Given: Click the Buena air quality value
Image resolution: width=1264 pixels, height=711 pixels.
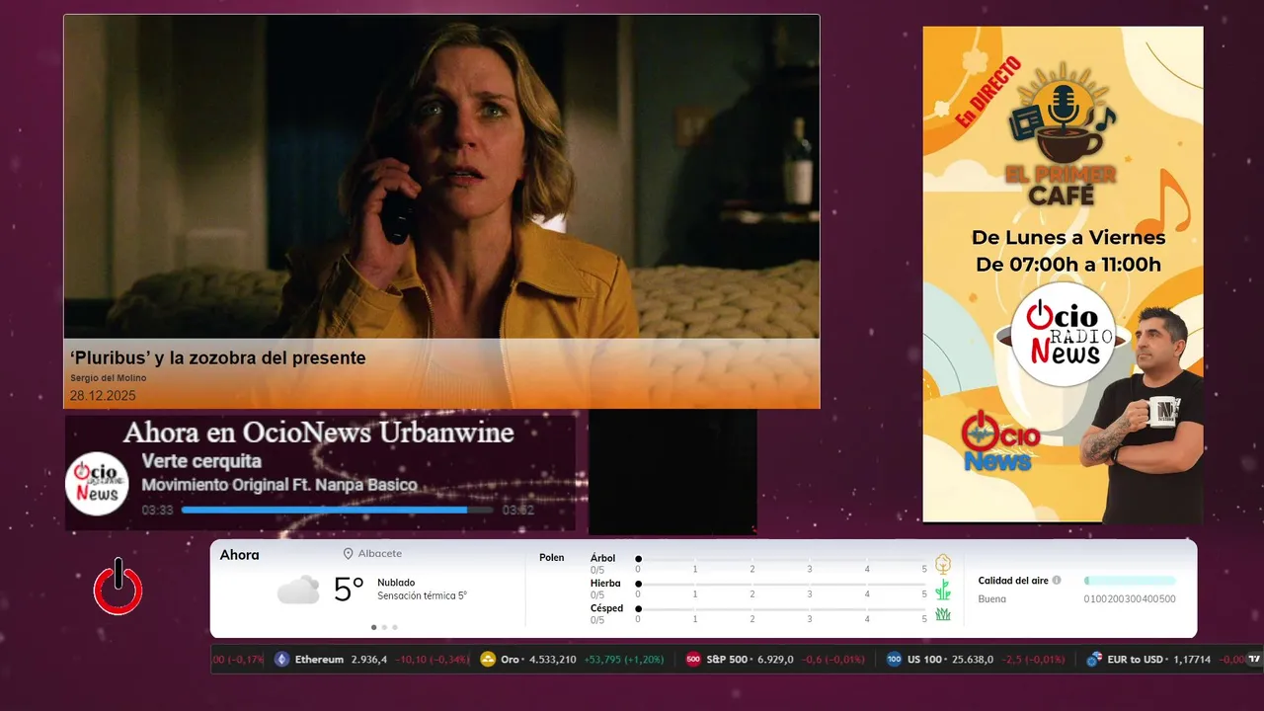Looking at the screenshot, I should click(992, 598).
